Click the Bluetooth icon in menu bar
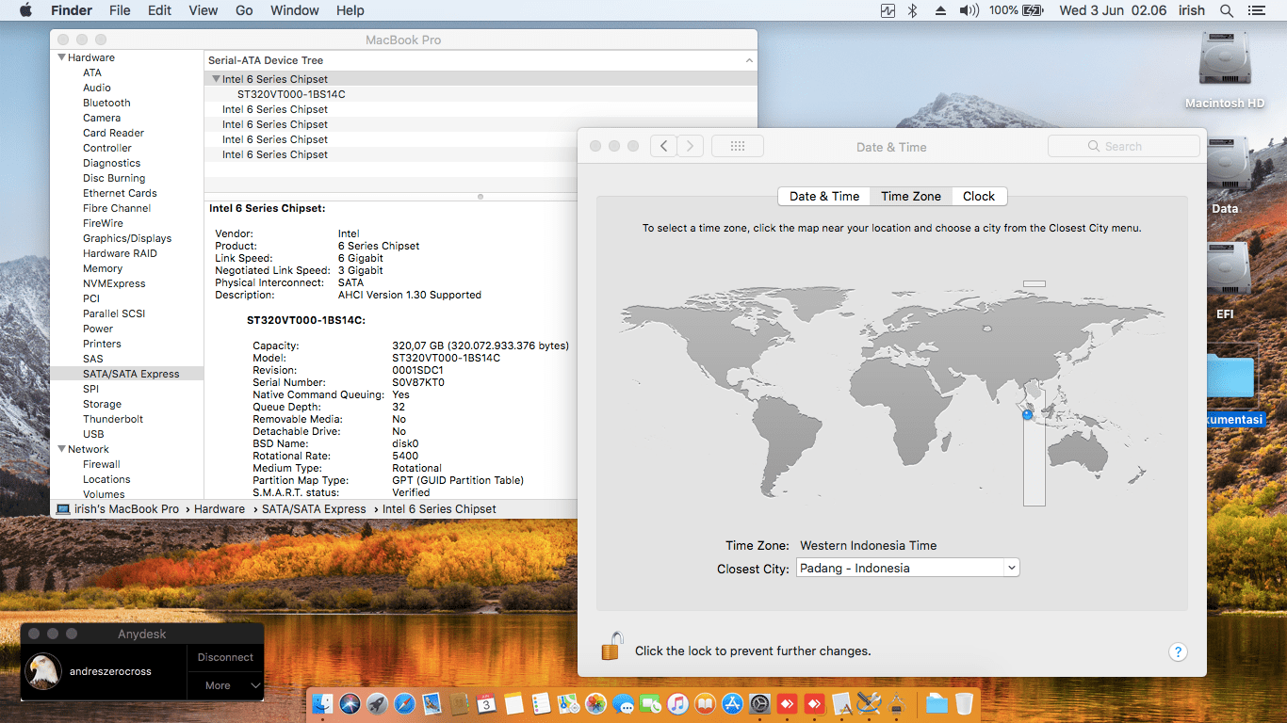Image resolution: width=1287 pixels, height=723 pixels. tap(912, 10)
